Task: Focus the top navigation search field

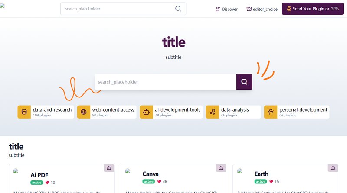Action: pos(117,9)
